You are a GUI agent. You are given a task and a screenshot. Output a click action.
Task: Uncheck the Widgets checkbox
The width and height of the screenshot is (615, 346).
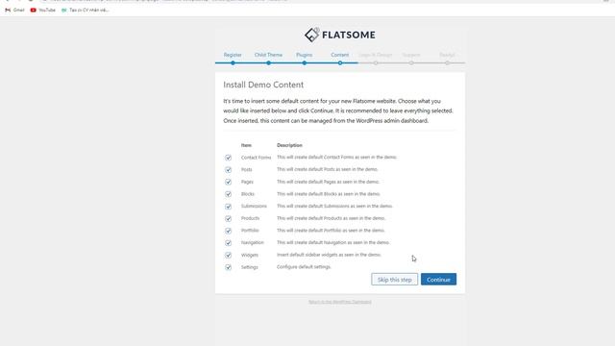coord(229,255)
